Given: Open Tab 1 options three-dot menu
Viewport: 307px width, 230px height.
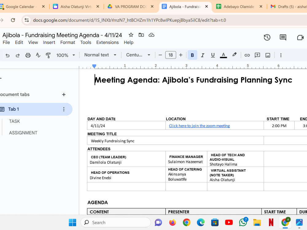Looking at the screenshot, I should (64, 109).
